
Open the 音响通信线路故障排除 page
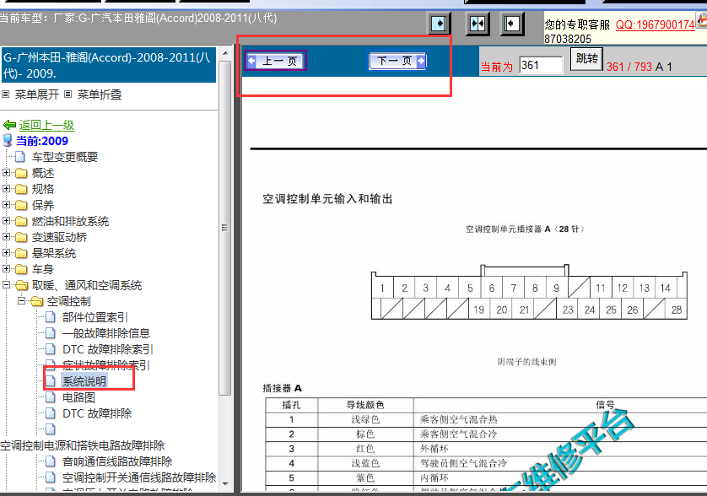coord(117,461)
